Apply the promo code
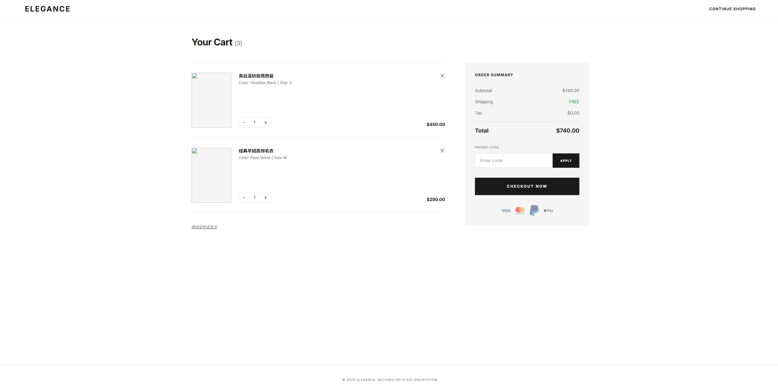Screen dimensions: 778x384 (566, 161)
